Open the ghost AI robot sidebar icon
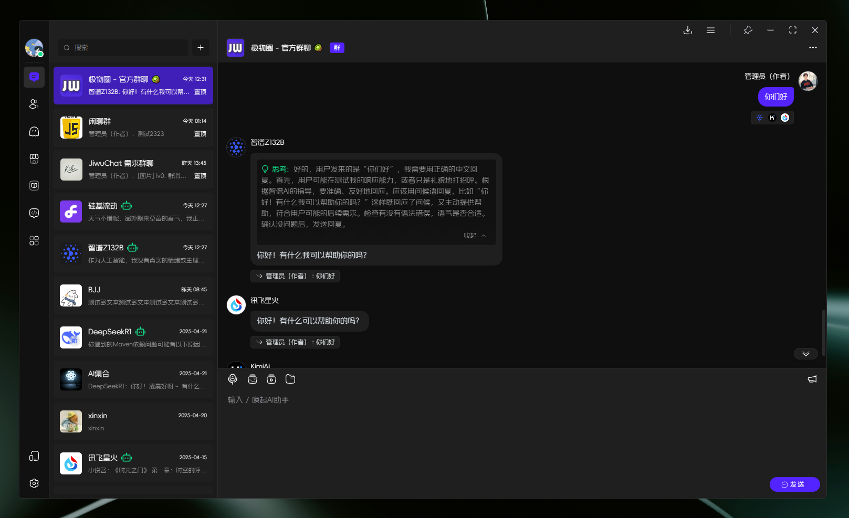This screenshot has height=518, width=849. point(34,131)
